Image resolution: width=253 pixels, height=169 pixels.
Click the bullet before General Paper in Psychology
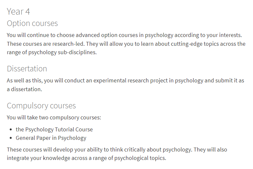pos(11,138)
